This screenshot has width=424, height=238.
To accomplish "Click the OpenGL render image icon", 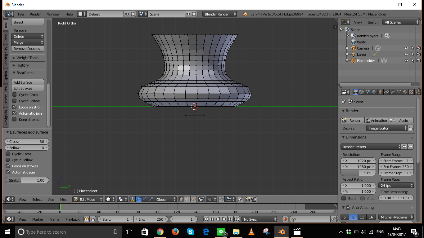I will 248,199.
